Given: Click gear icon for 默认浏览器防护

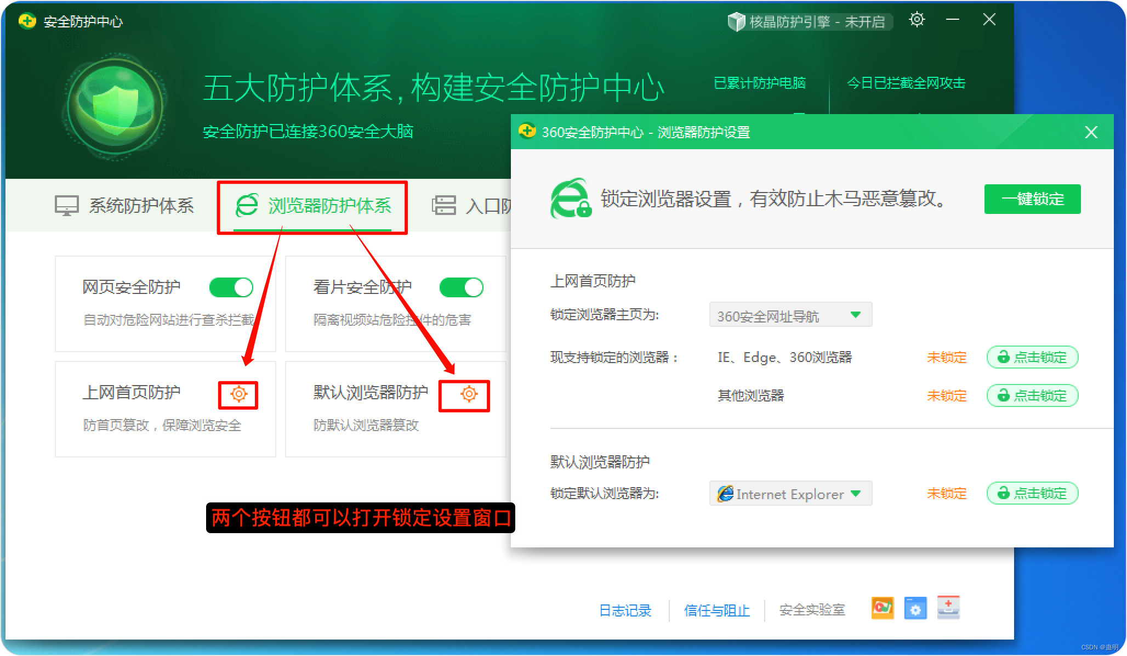Looking at the screenshot, I should tap(469, 394).
